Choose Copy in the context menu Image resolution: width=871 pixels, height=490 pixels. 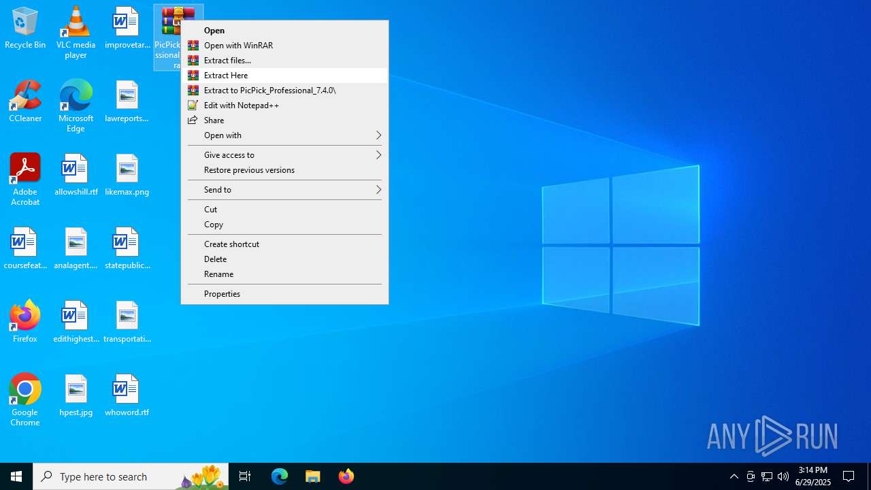coord(284,225)
